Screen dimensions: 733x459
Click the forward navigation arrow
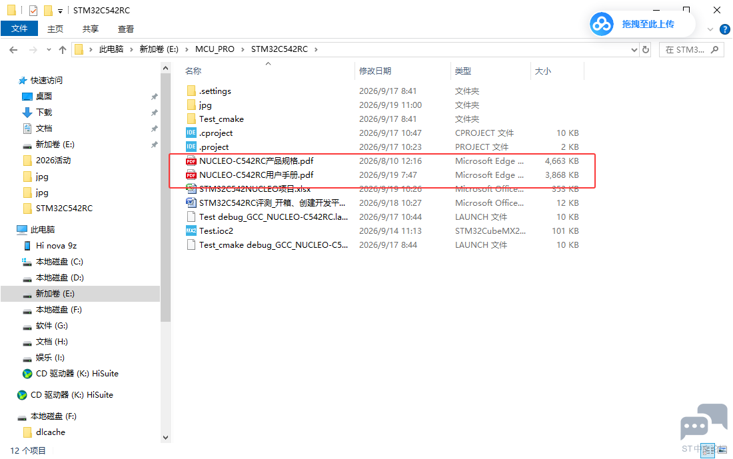33,49
